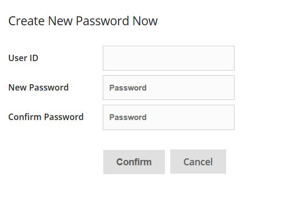Click the "New Password" label text

pyautogui.click(x=38, y=87)
